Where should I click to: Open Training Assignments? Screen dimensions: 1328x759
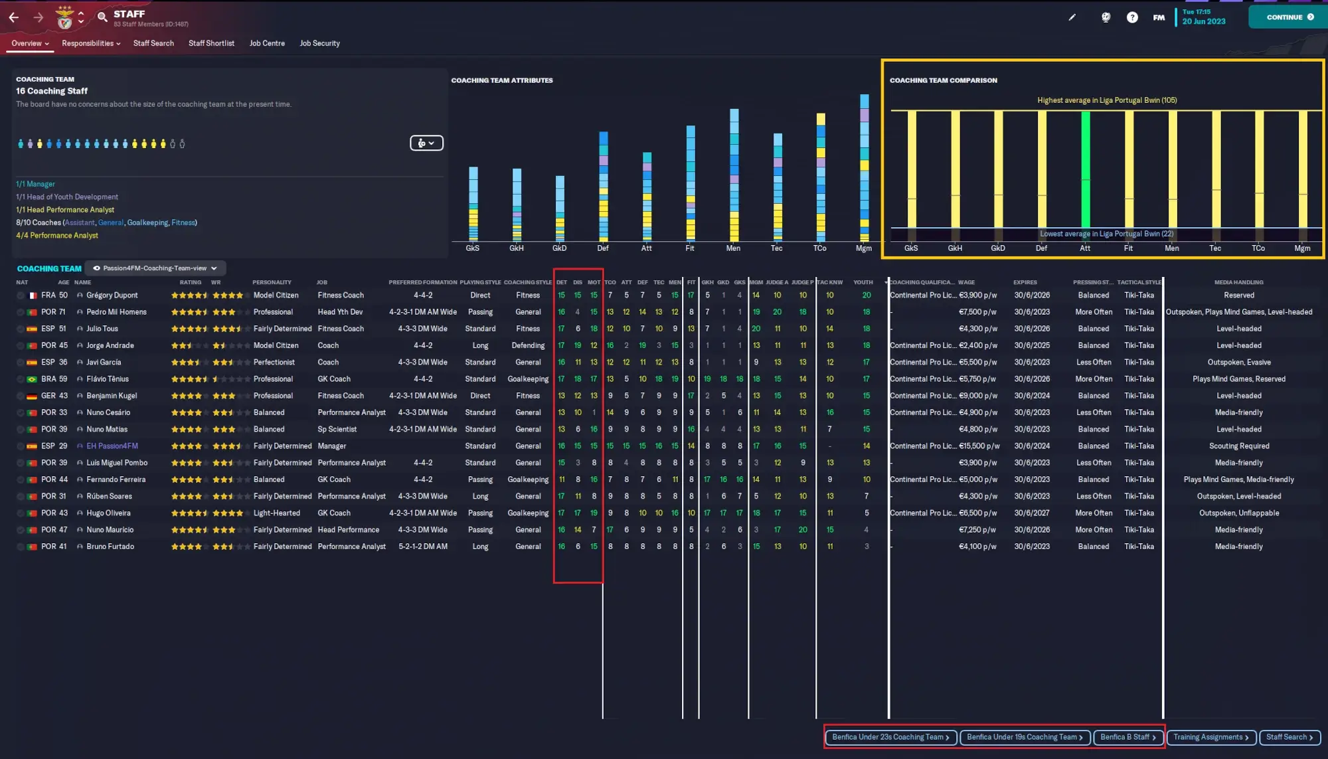[1211, 737]
